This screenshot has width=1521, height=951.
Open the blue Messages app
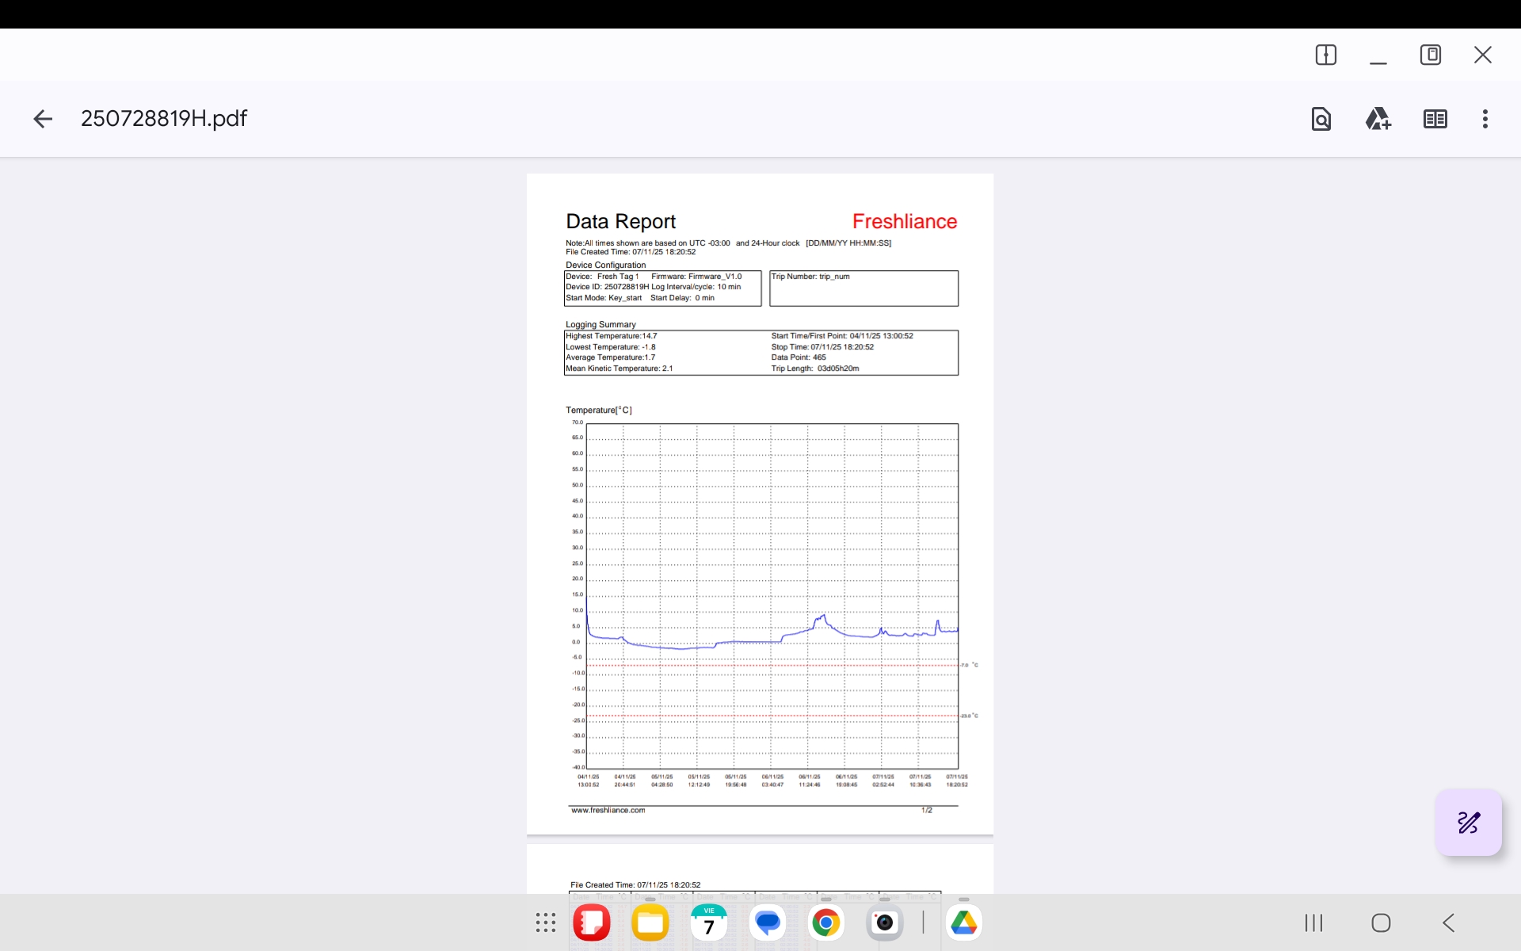pyautogui.click(x=768, y=922)
